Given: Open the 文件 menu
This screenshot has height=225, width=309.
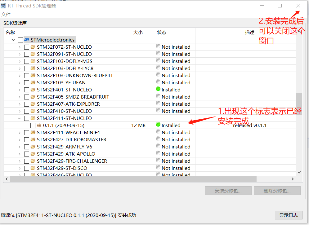Looking at the screenshot, I should tap(6, 14).
